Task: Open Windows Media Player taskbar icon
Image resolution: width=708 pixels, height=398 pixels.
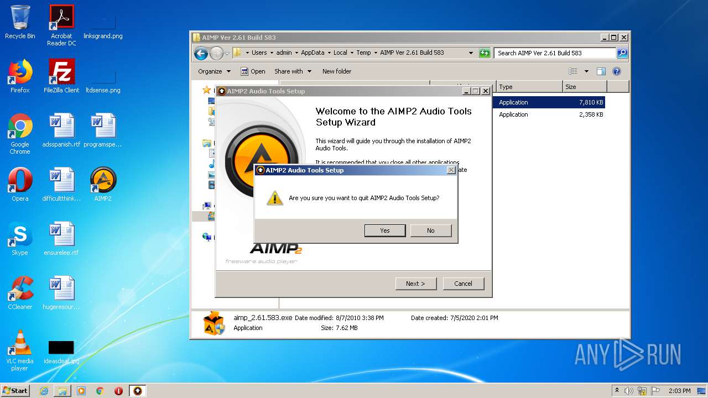Action: [x=81, y=391]
